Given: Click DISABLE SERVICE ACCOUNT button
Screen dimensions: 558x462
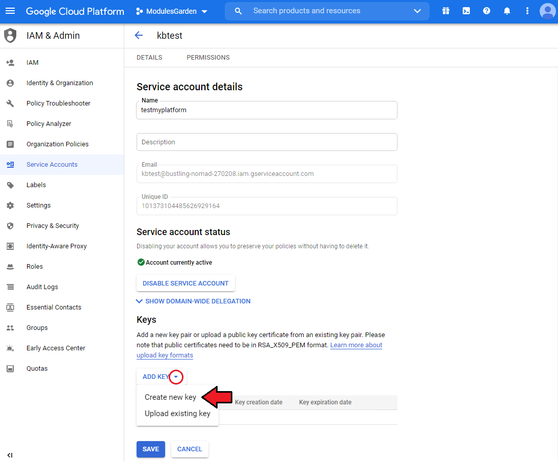Looking at the screenshot, I should (x=185, y=283).
